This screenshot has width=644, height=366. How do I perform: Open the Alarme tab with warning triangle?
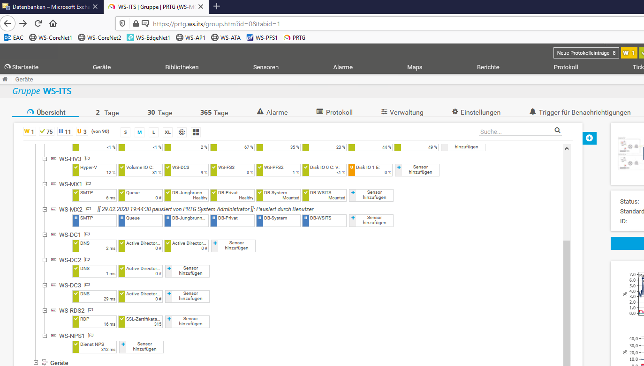pos(273,112)
